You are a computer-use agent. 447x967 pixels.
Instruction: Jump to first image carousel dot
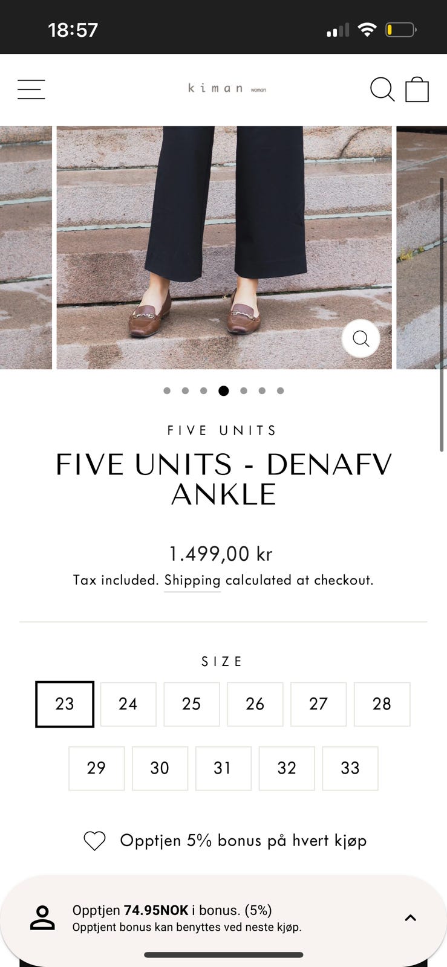point(167,391)
